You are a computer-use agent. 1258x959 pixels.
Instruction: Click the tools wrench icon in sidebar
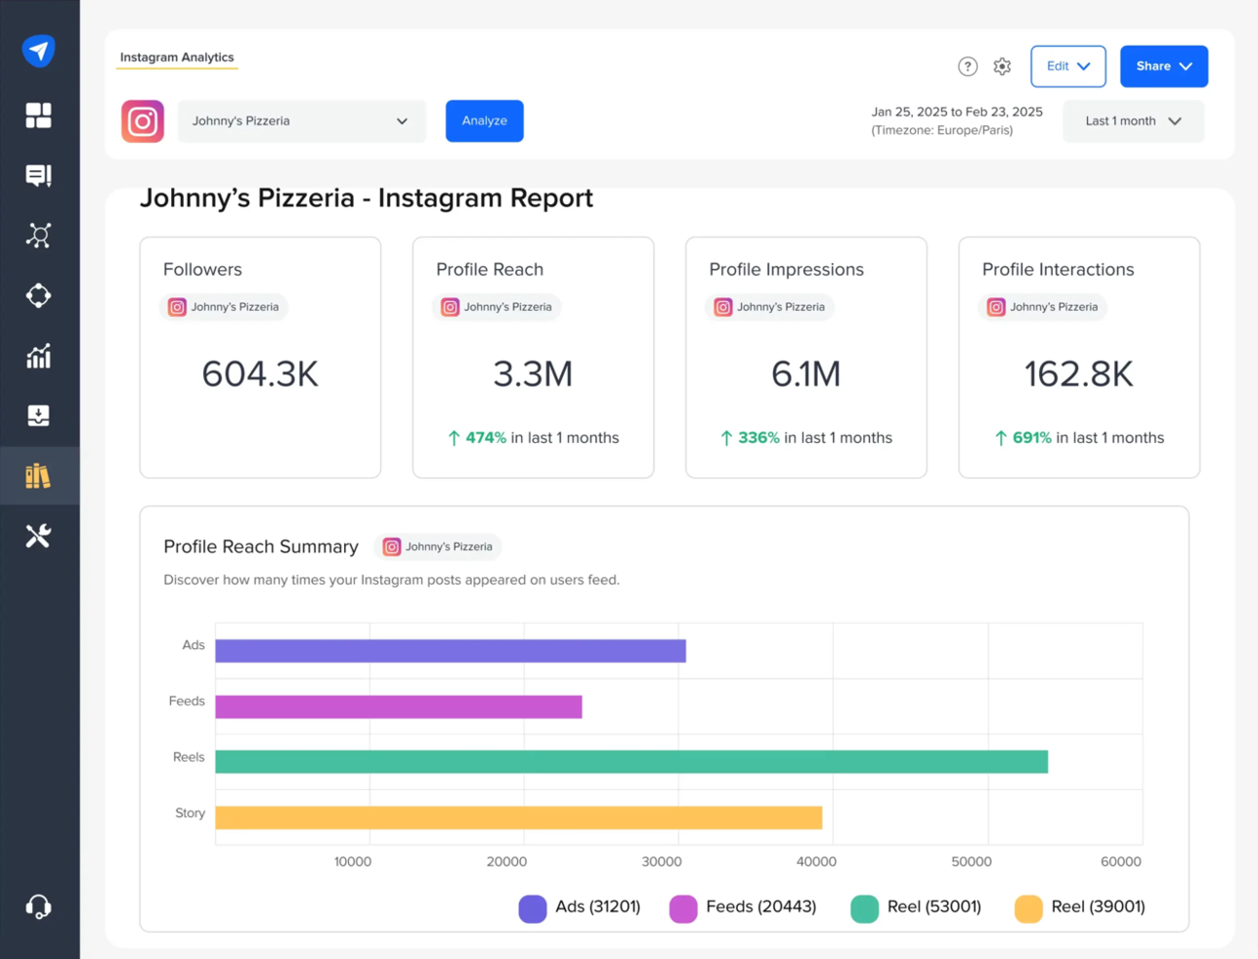pyautogui.click(x=39, y=535)
